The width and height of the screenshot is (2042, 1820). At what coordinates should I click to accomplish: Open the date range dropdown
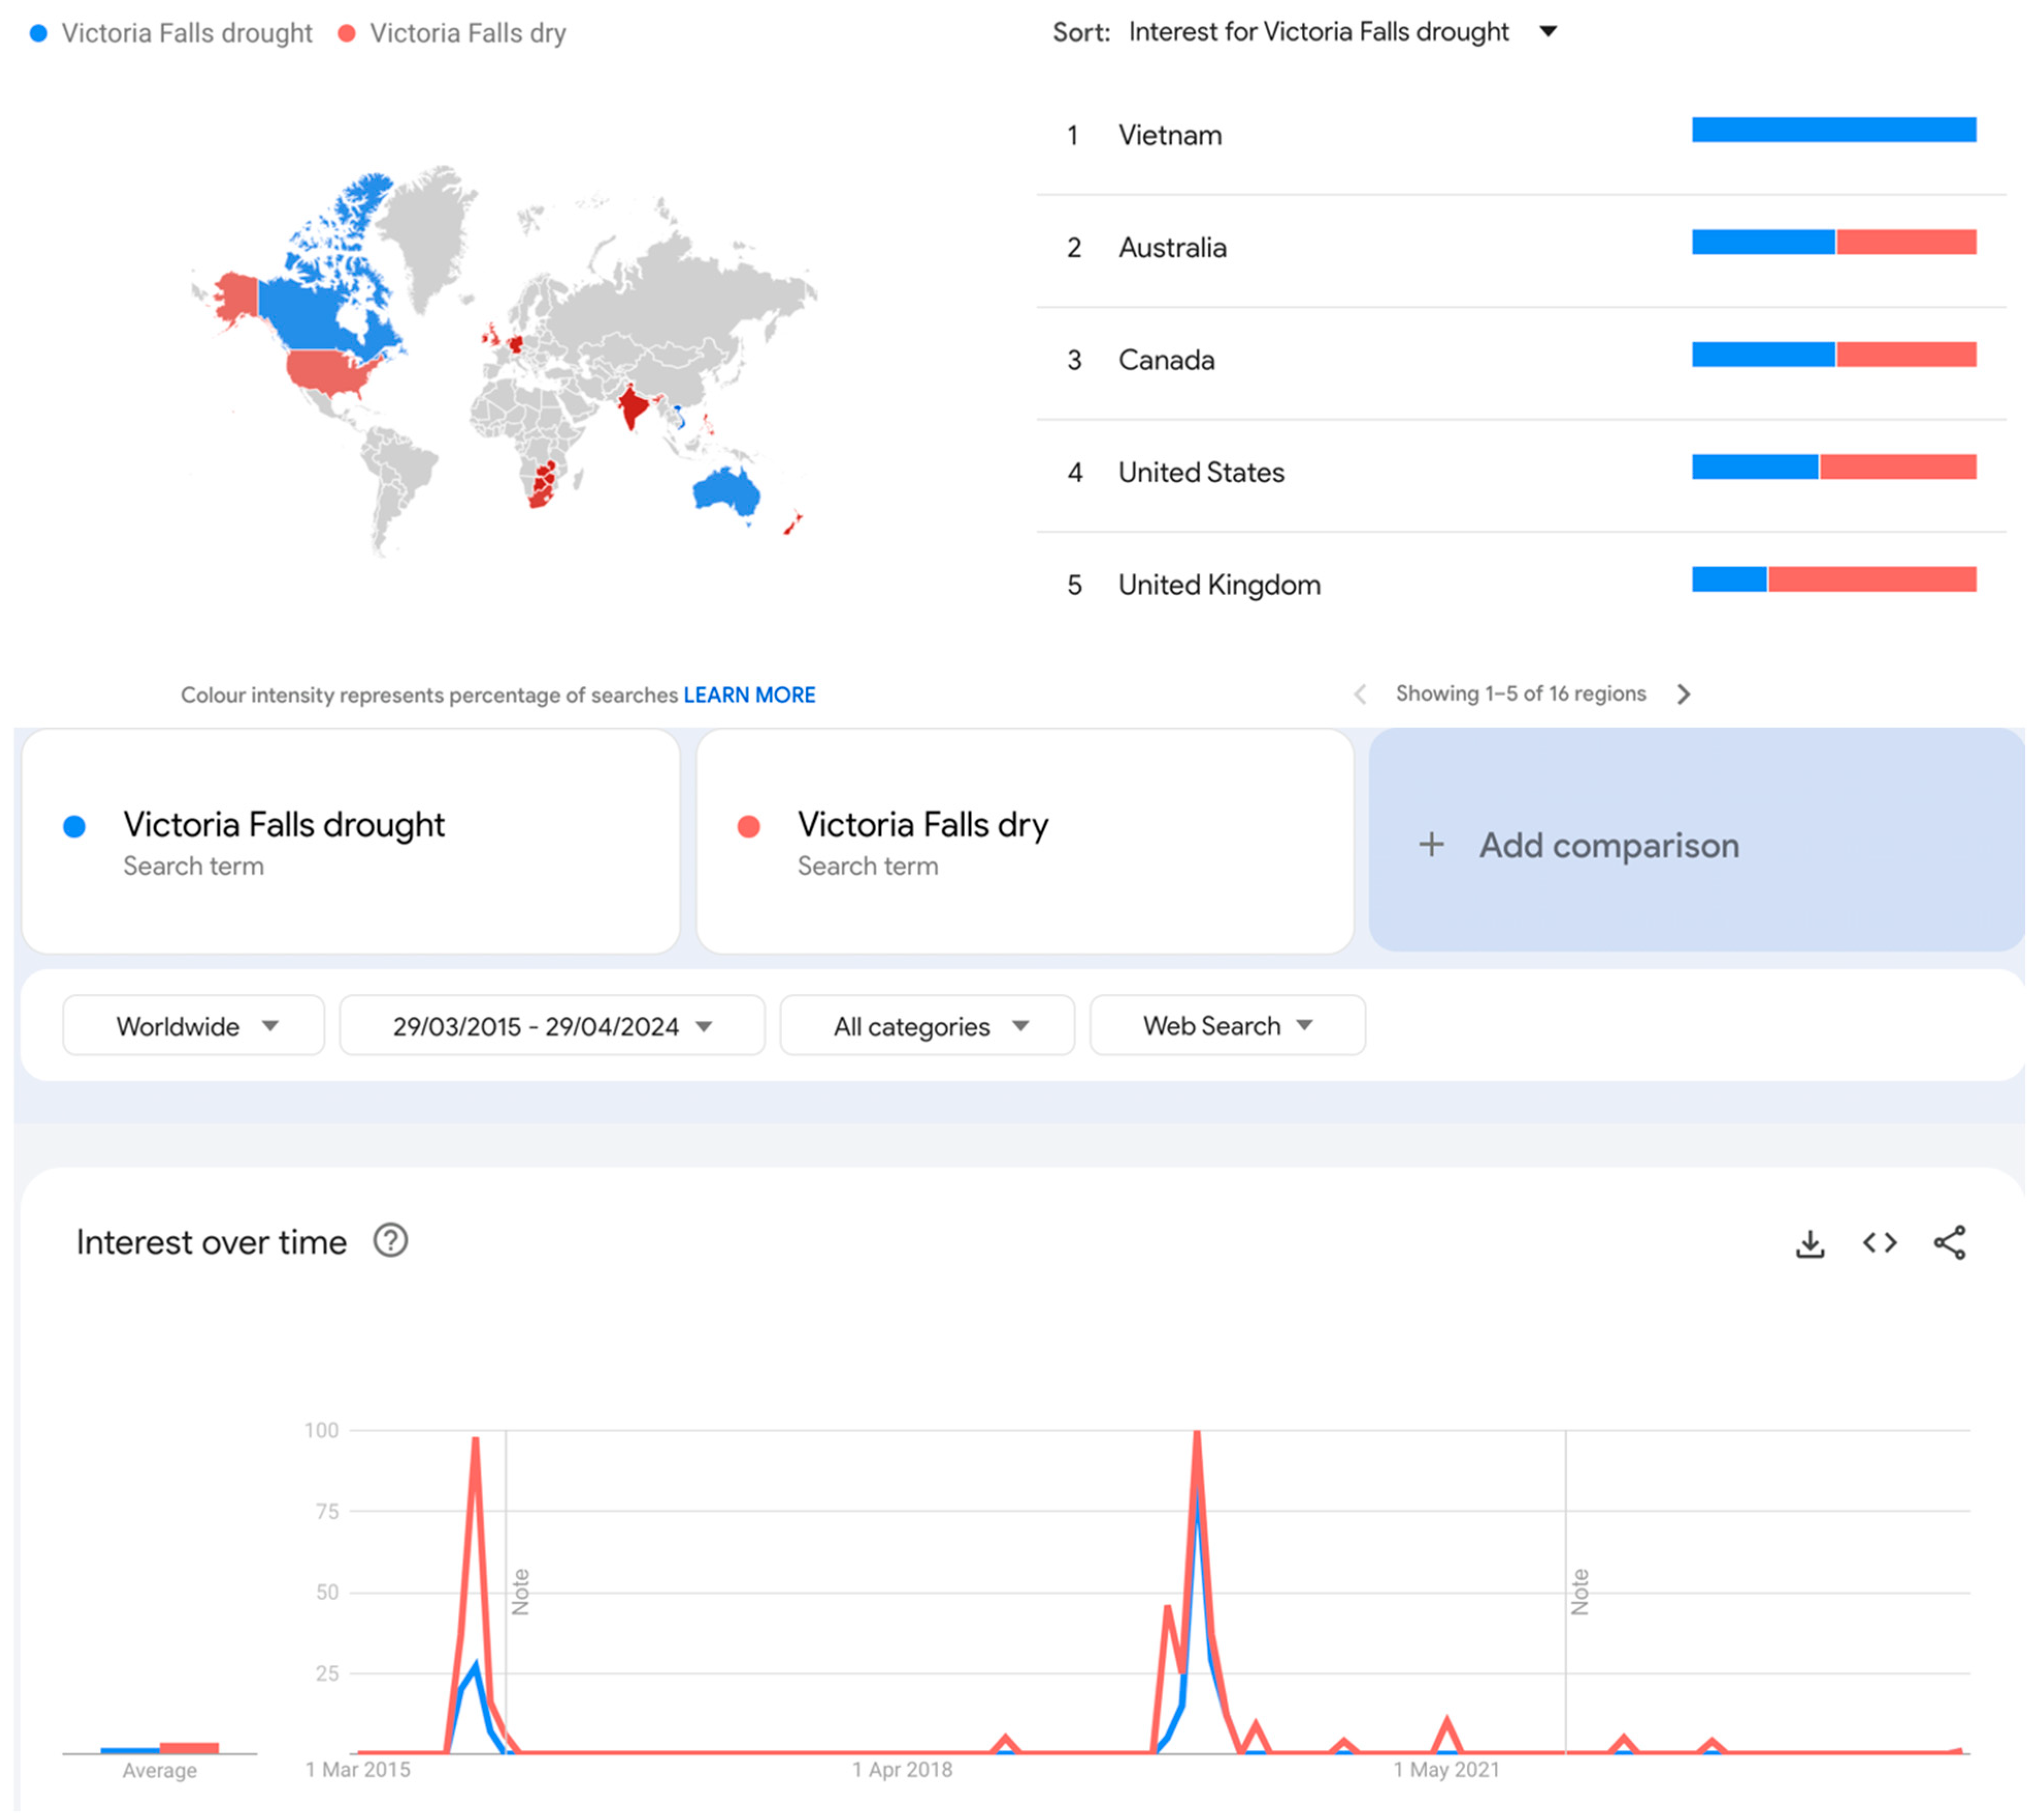[x=552, y=1026]
